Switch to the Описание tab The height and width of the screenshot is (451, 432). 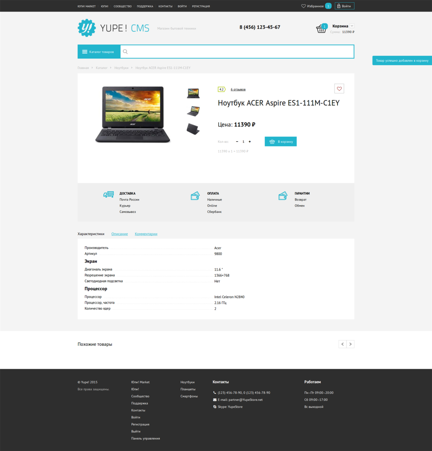click(119, 234)
